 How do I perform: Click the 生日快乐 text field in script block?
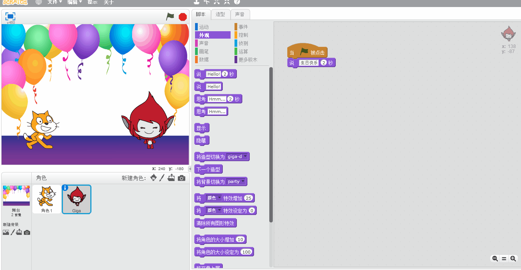point(309,63)
